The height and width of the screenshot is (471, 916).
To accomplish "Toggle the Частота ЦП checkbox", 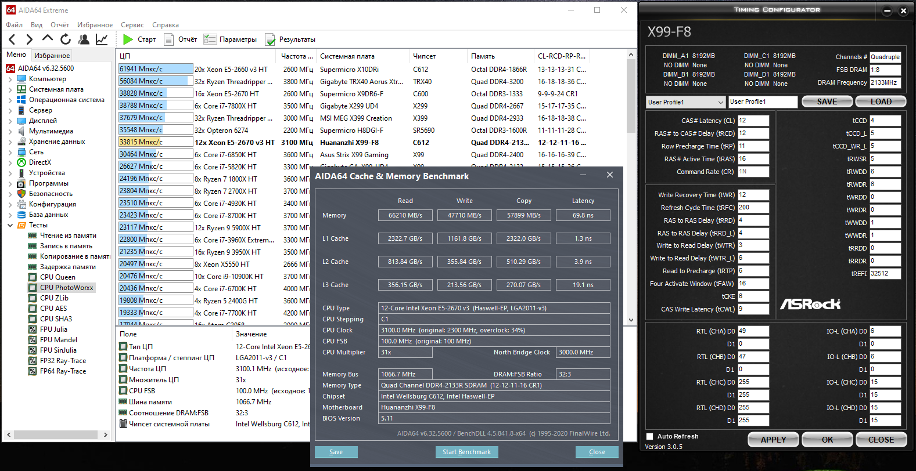I will pos(123,369).
